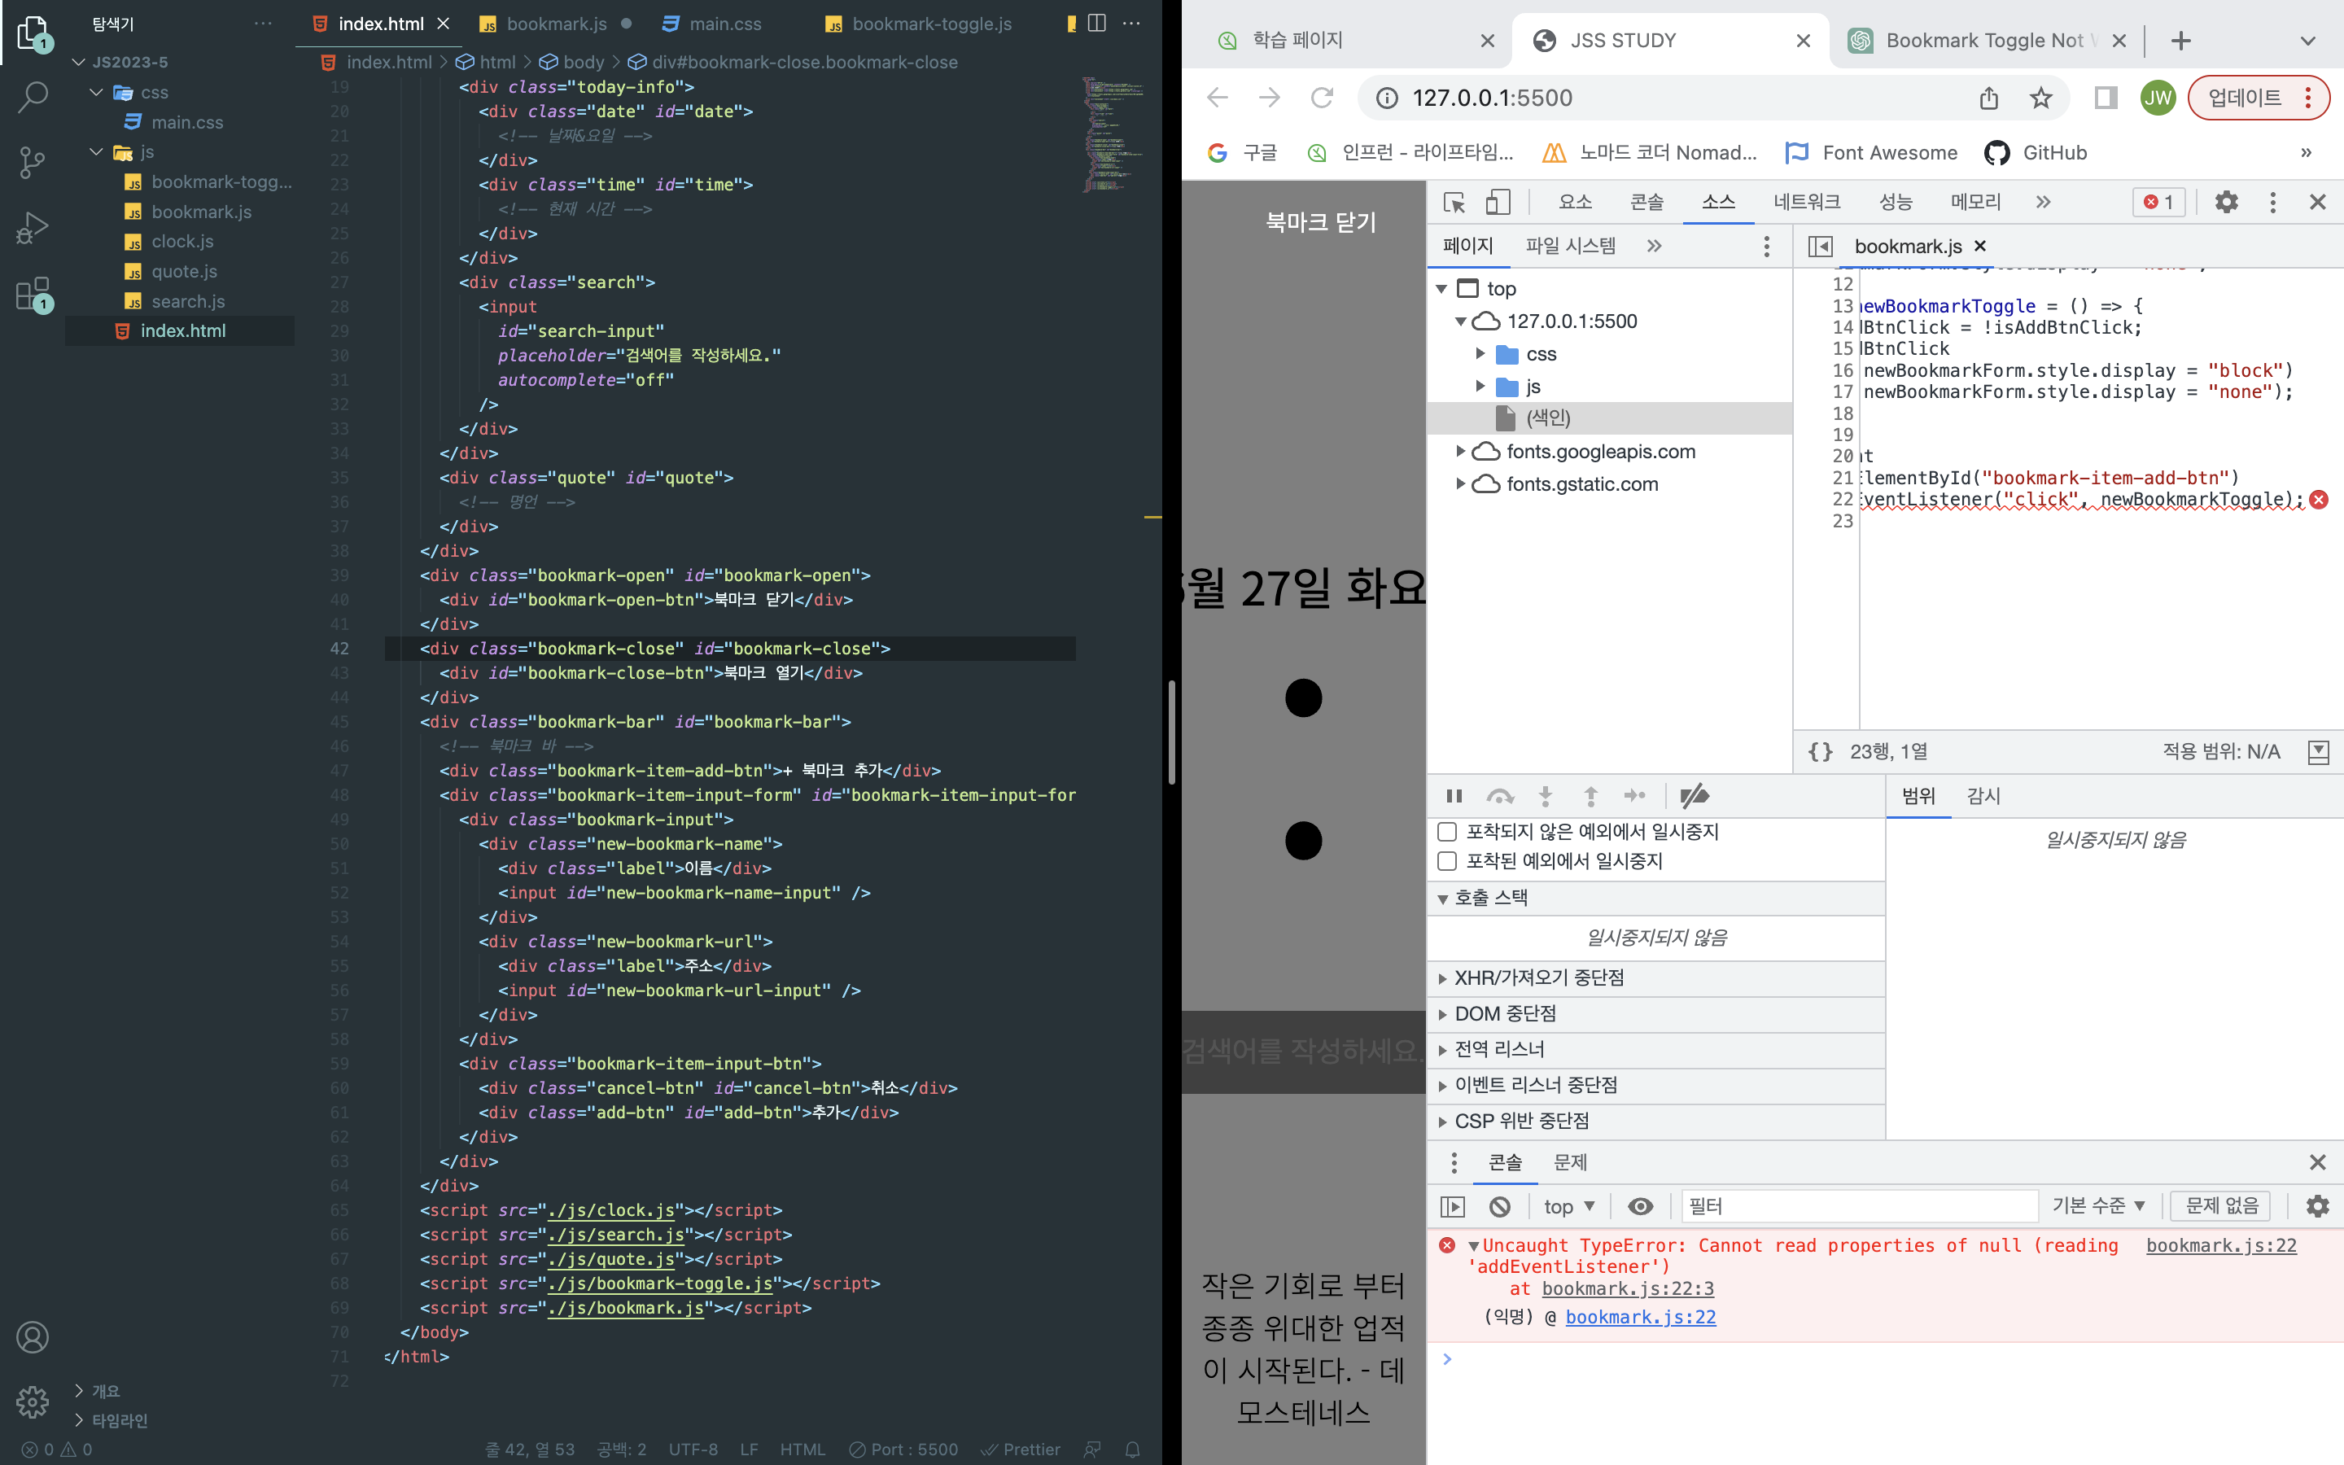Enable pause on uncaught exceptions checkbox

point(1447,831)
